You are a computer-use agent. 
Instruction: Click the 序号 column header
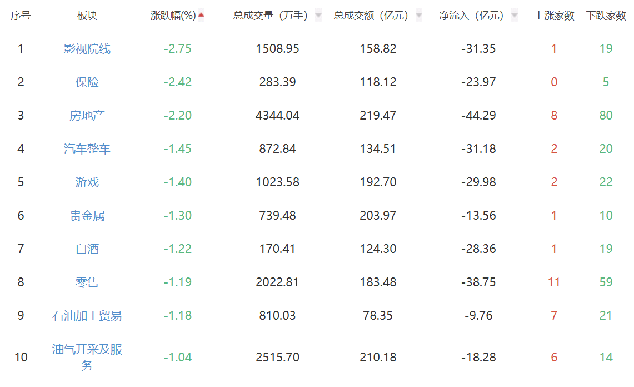click(x=21, y=16)
